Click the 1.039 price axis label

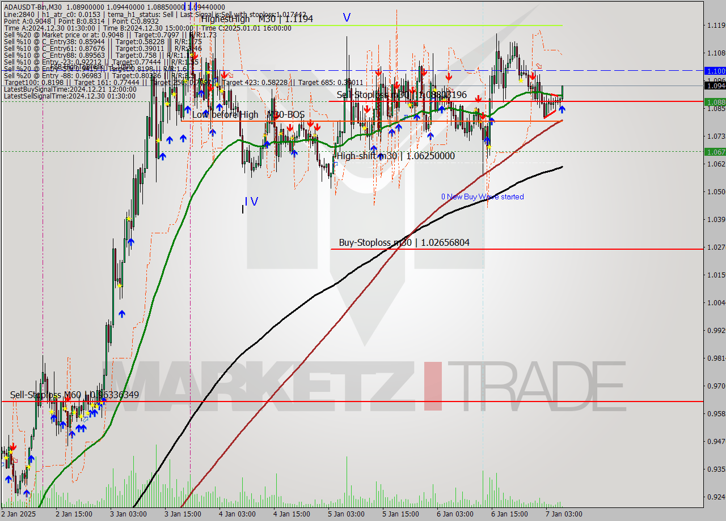pyautogui.click(x=716, y=220)
